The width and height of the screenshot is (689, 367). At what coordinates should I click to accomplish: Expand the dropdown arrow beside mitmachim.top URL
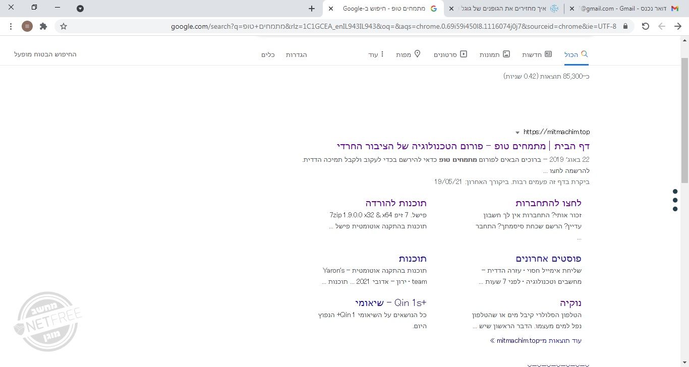(518, 133)
